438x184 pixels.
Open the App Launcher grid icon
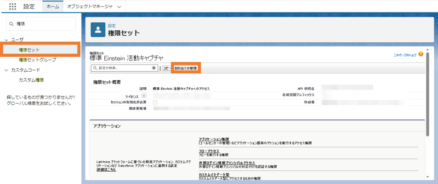pos(12,7)
